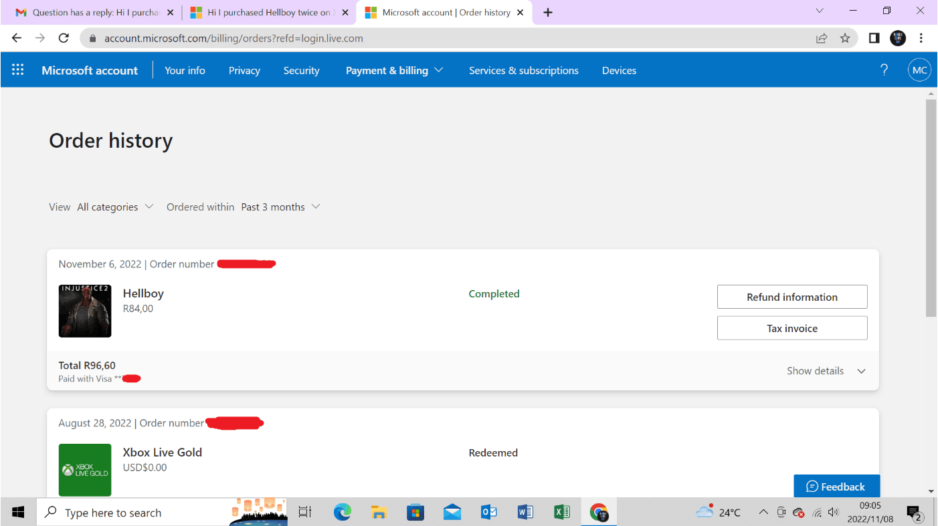
Task: Open the volume speaker icon
Action: [833, 513]
